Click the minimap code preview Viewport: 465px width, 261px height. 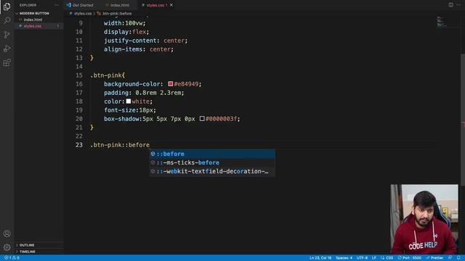point(442,22)
